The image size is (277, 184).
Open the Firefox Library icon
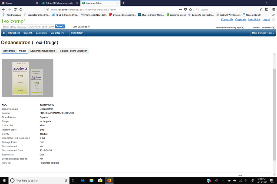coord(261,9)
